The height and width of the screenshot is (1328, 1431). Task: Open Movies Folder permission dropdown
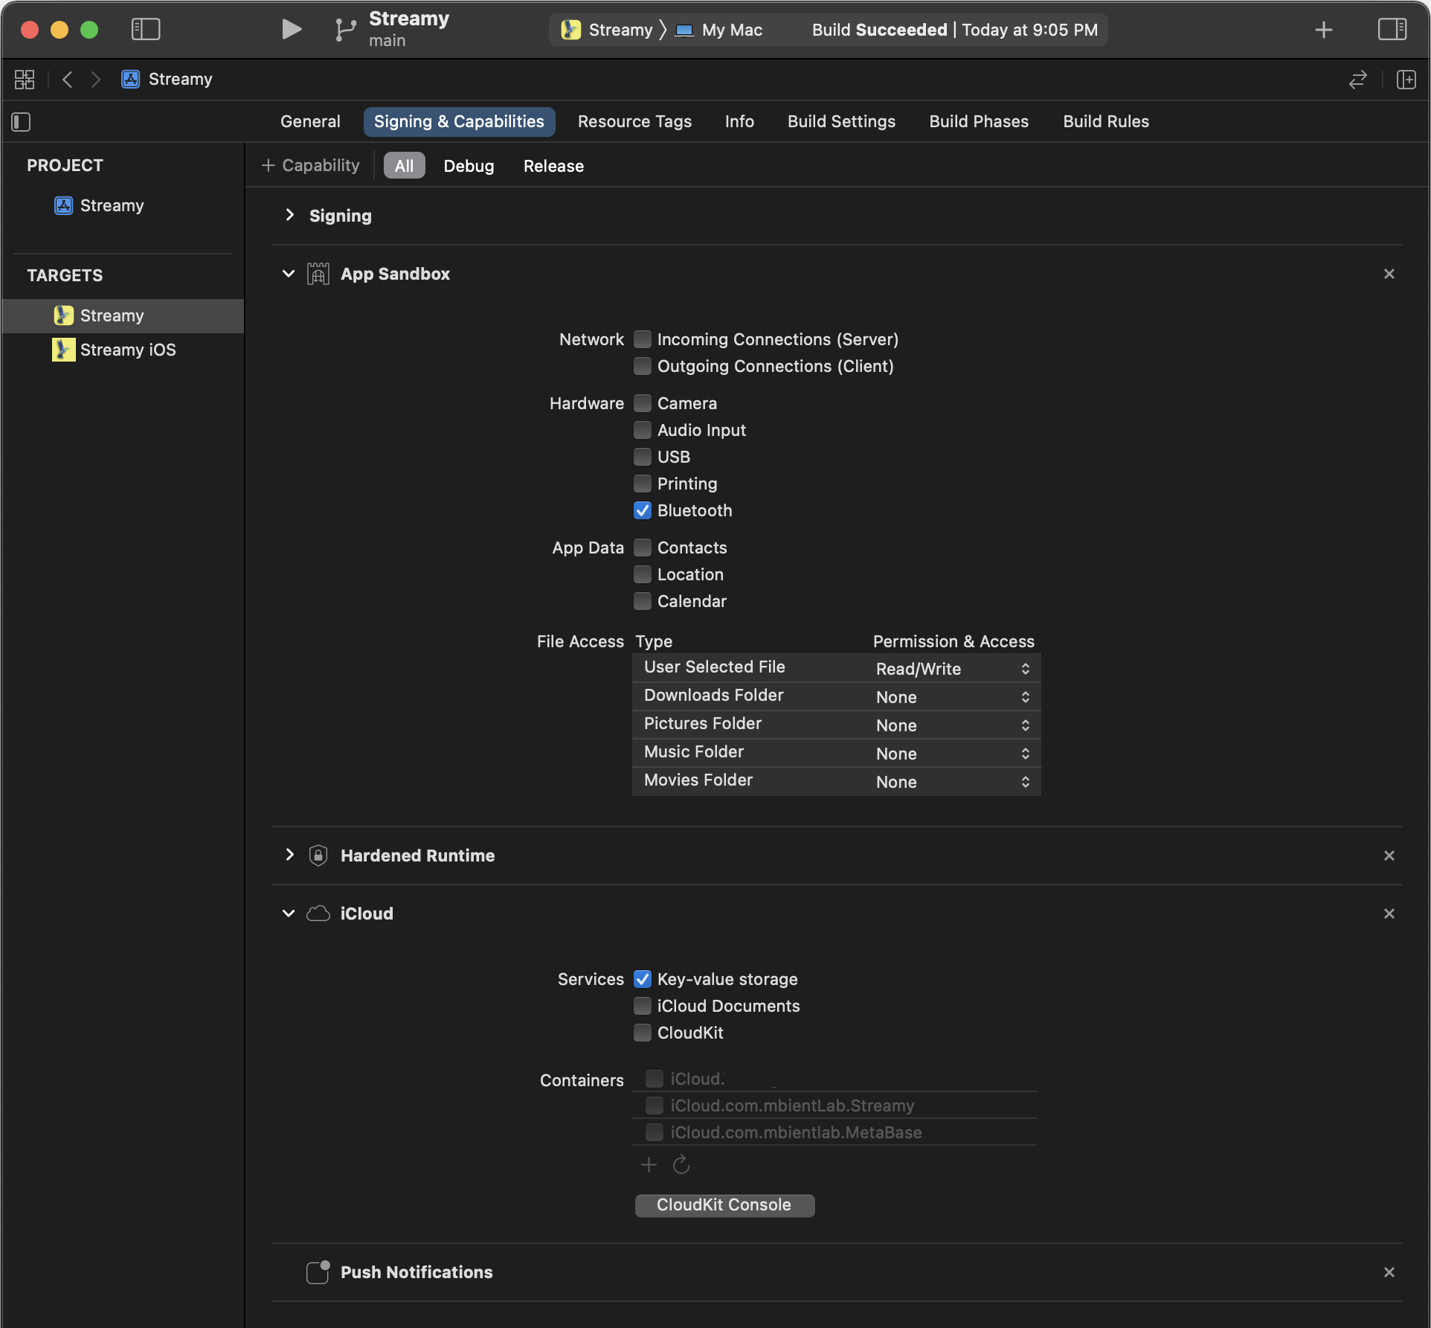coord(954,782)
